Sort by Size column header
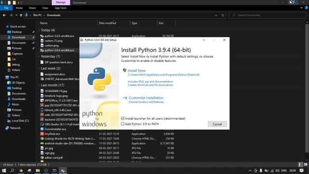Viewport: 309px width, 174px height. (161, 23)
